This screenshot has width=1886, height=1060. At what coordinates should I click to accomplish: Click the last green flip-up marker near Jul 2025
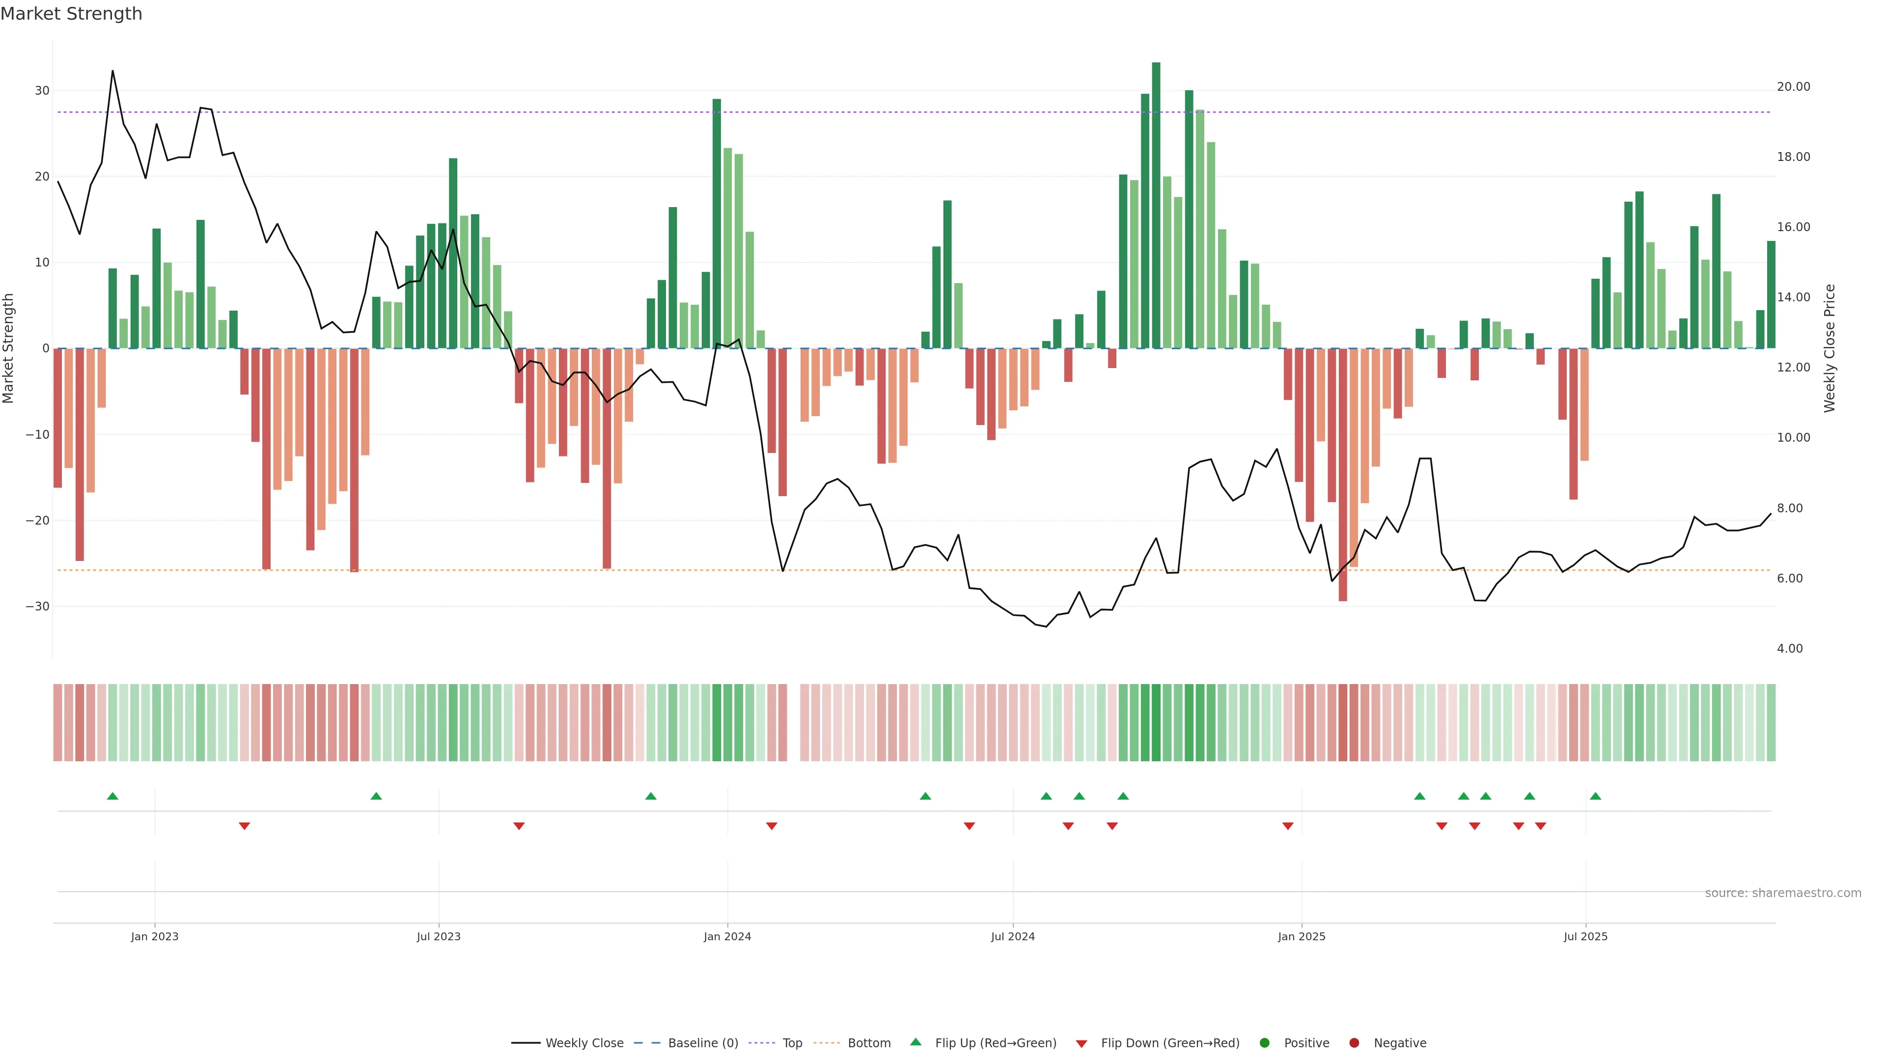click(1595, 796)
